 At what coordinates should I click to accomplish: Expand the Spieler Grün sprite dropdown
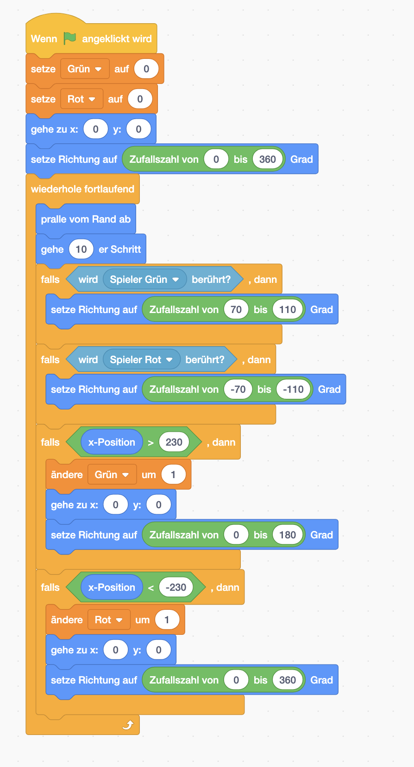tap(144, 280)
